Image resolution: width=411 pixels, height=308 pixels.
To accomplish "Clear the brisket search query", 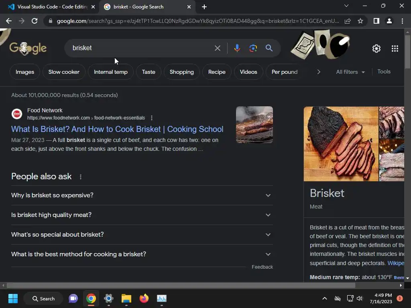I will pyautogui.click(x=217, y=48).
